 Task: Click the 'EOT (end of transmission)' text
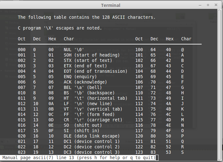click(95, 71)
